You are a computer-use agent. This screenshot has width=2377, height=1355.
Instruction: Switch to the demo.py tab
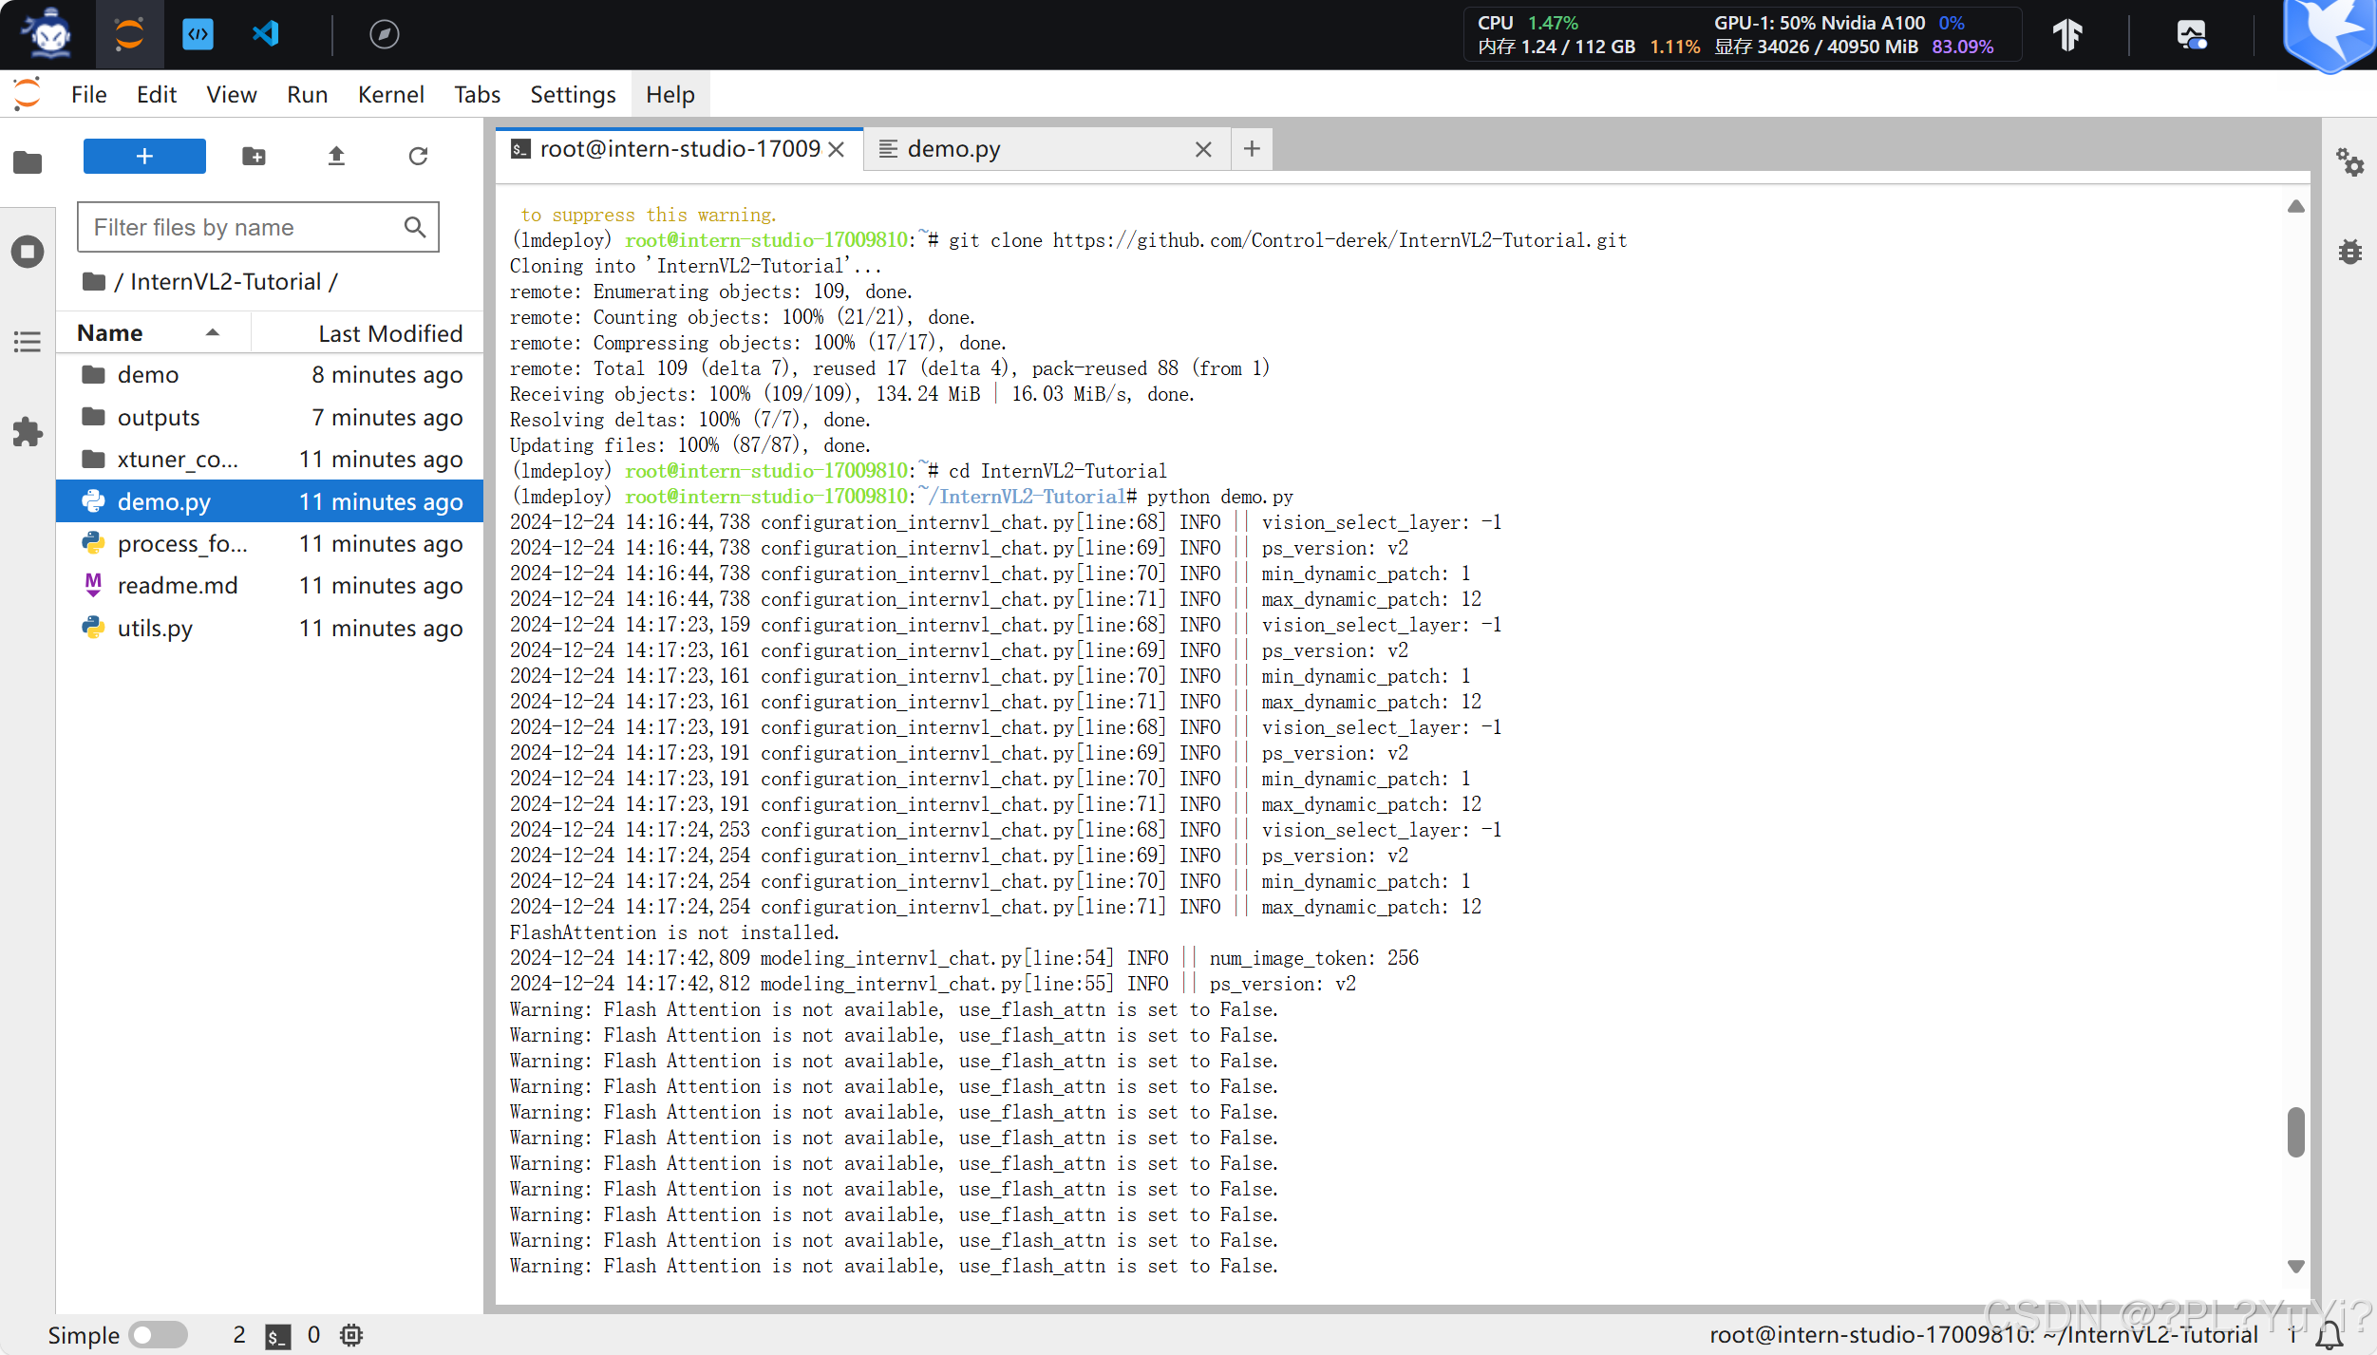pyautogui.click(x=953, y=149)
